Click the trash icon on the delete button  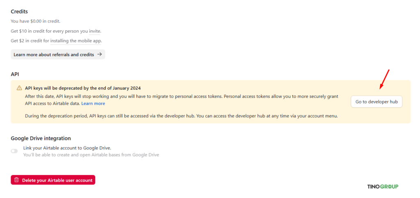16,180
